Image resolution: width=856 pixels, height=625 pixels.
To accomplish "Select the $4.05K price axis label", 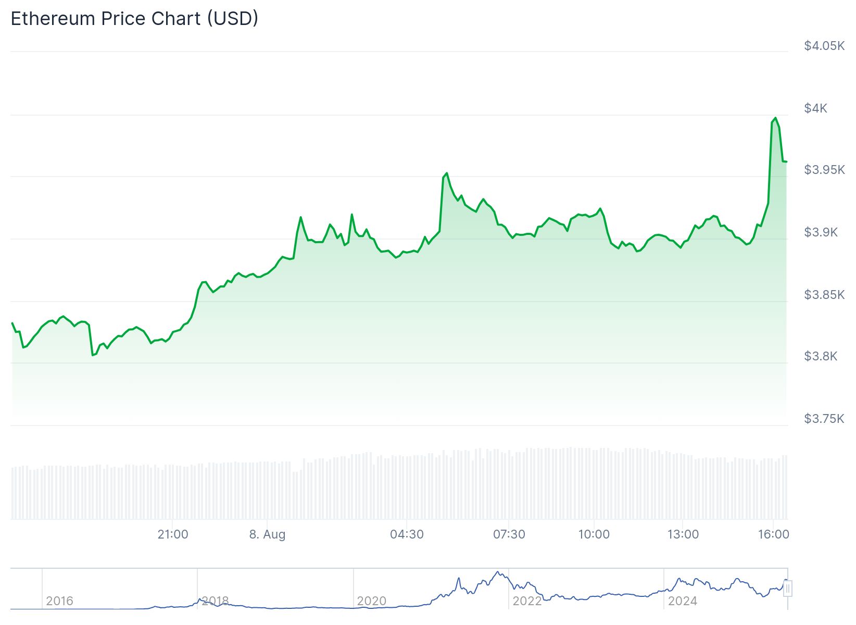I will point(824,46).
